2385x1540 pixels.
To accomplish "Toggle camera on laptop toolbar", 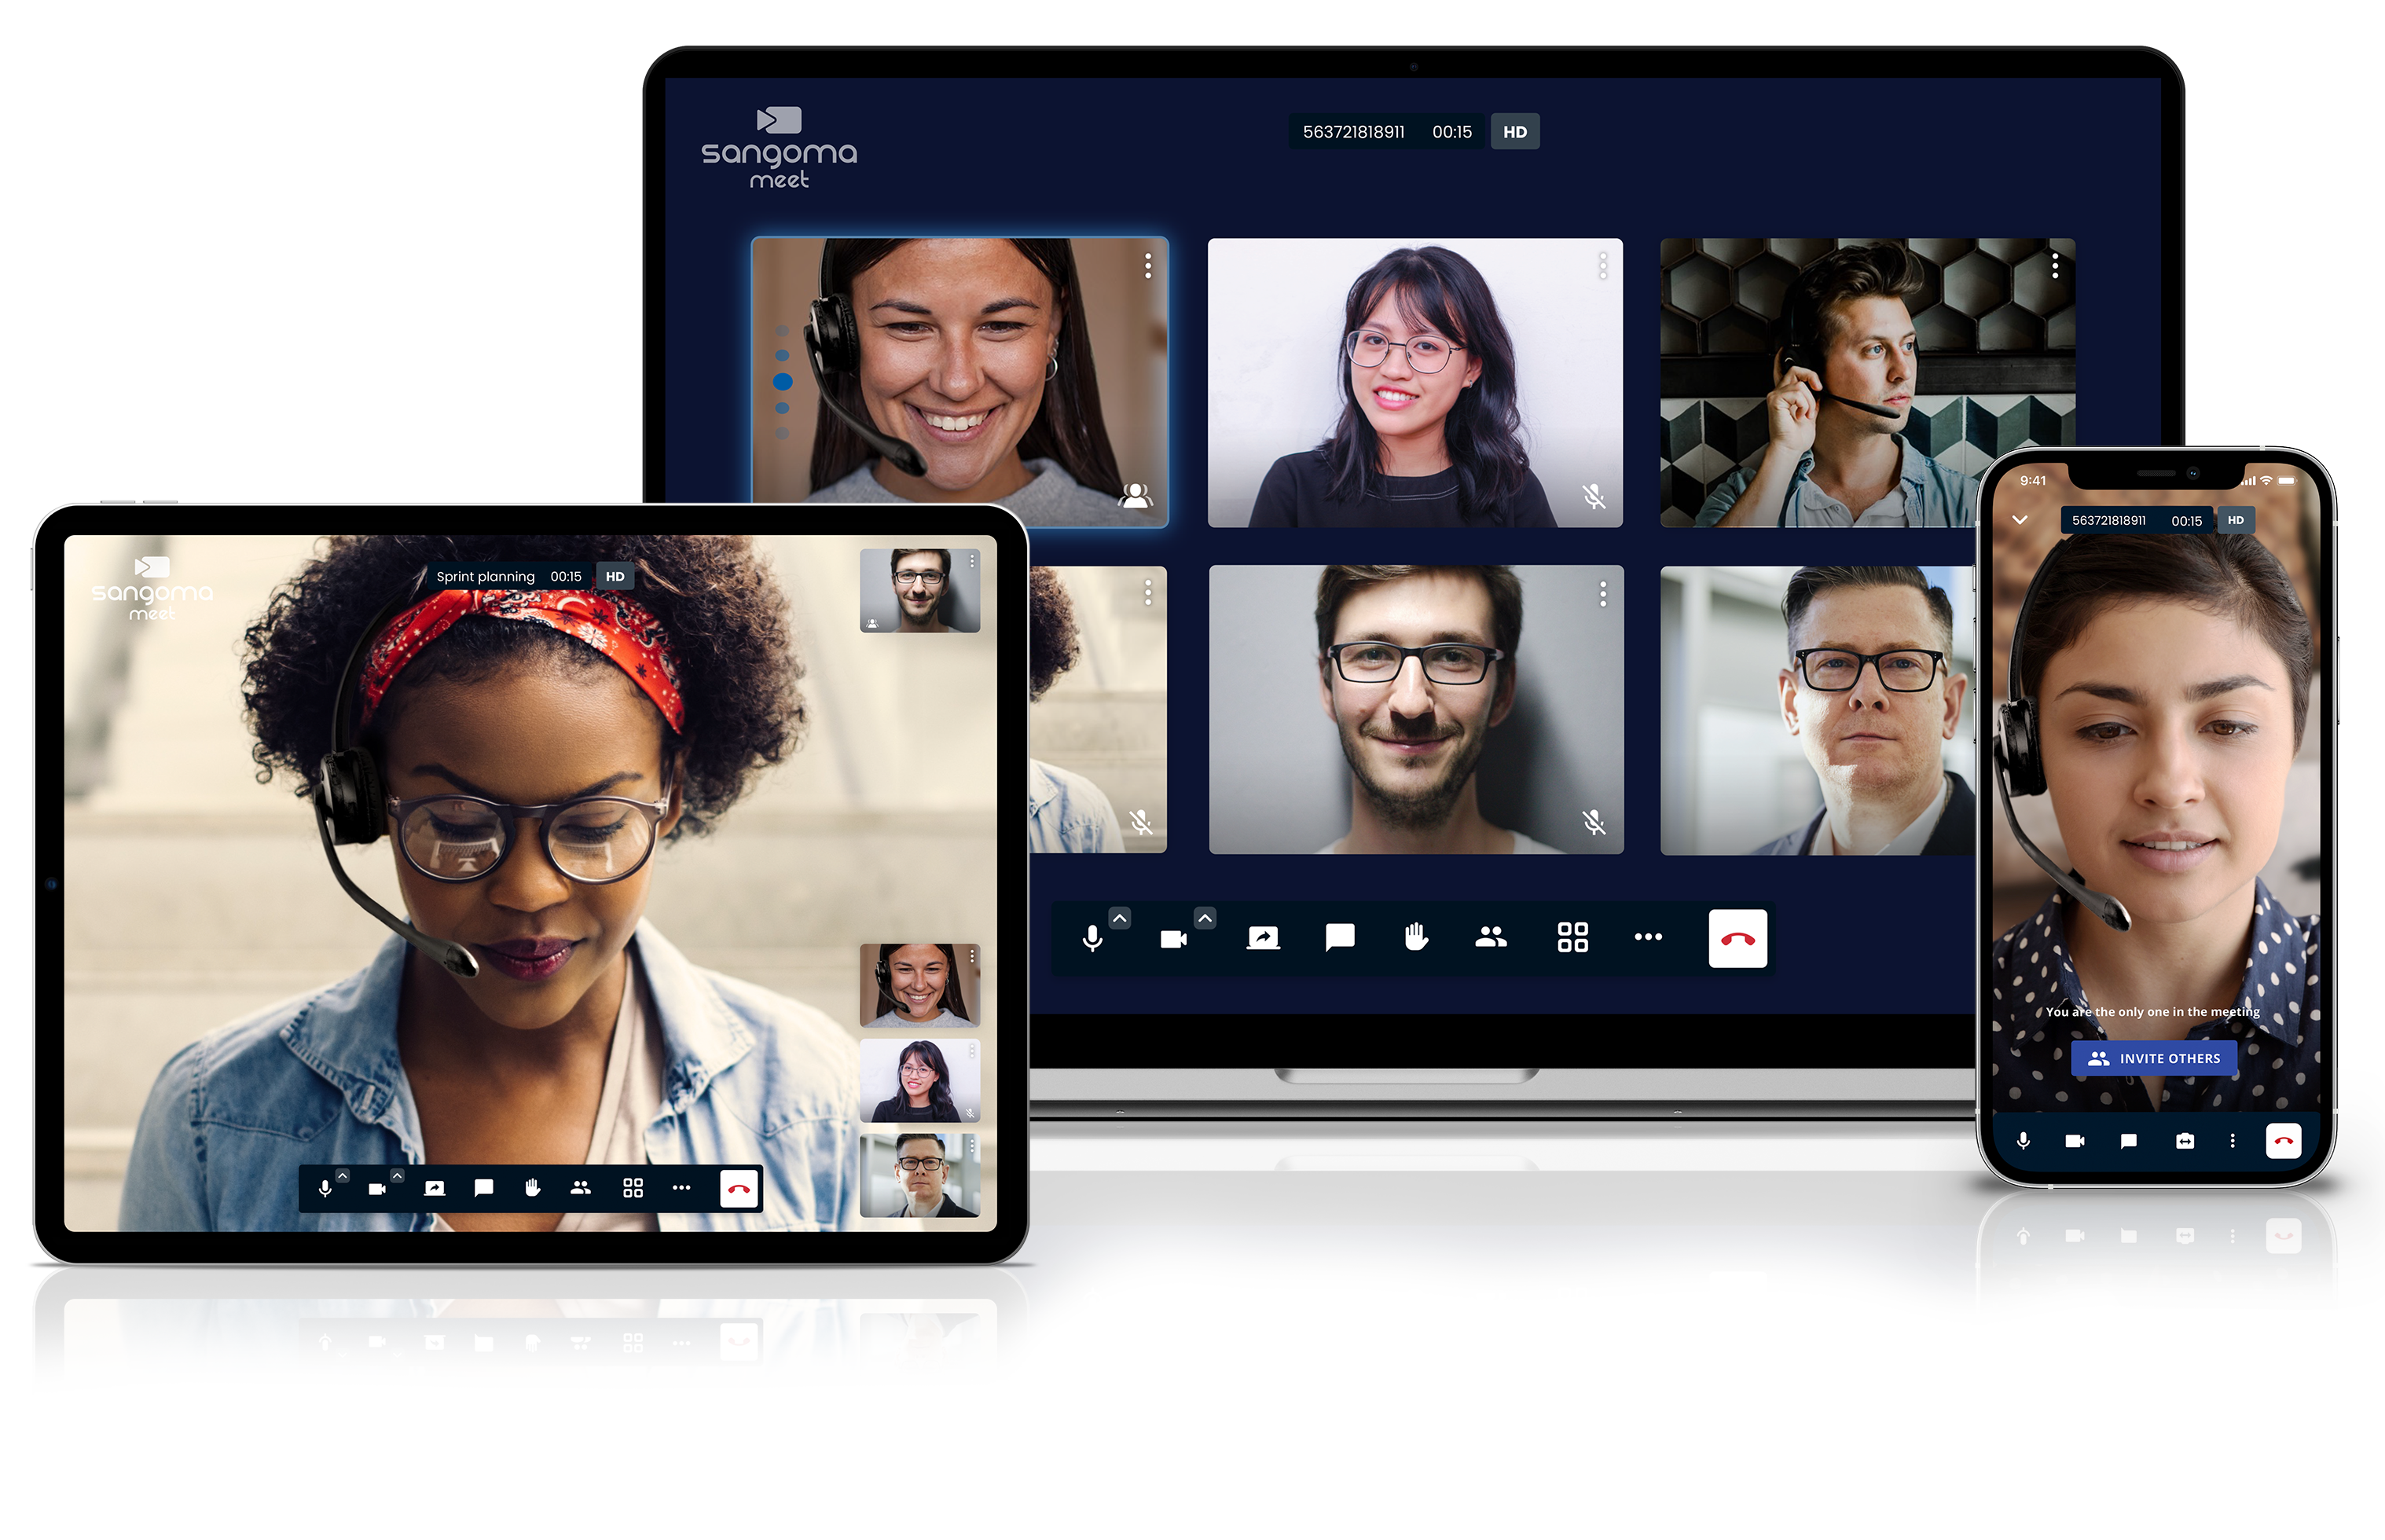I will tap(1173, 939).
